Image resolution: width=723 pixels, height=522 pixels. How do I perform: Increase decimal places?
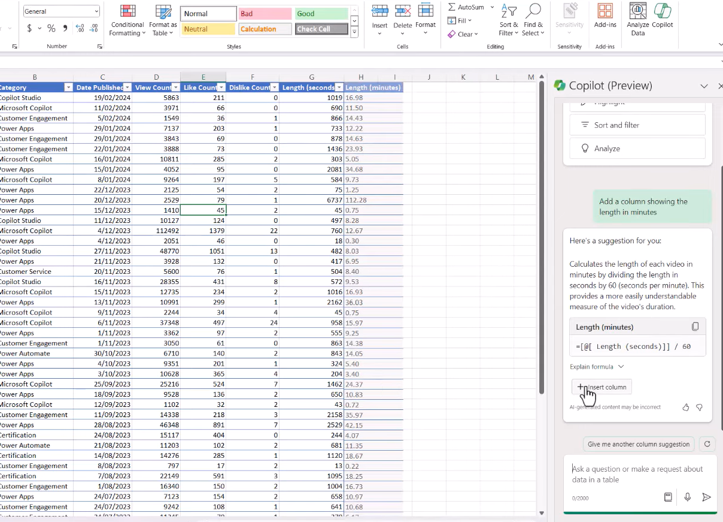(80, 28)
